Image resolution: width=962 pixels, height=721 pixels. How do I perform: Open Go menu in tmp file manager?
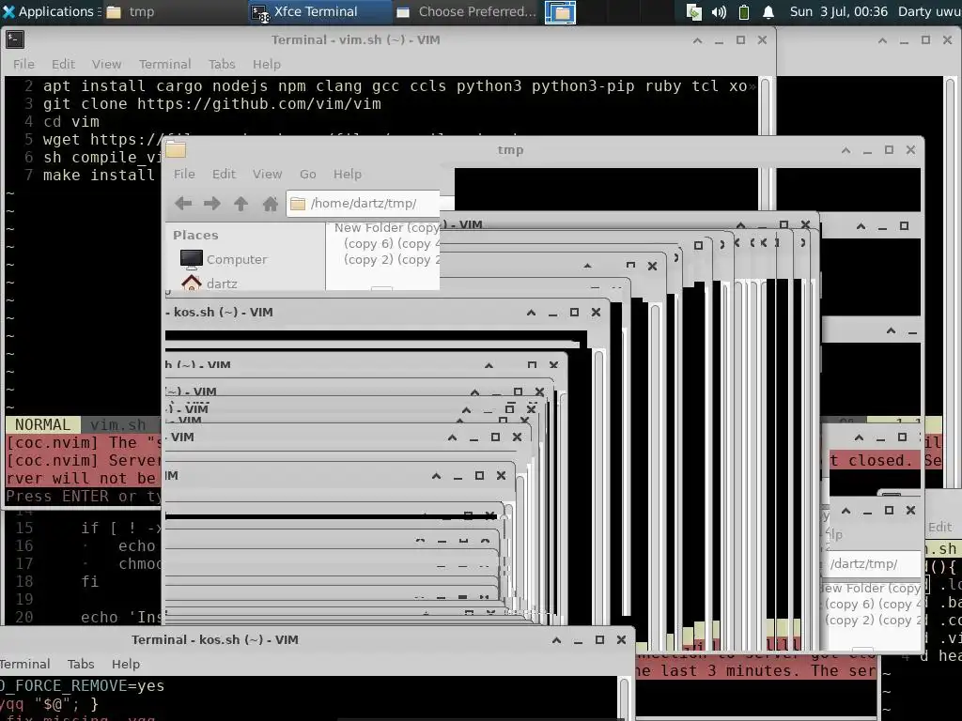(x=308, y=174)
